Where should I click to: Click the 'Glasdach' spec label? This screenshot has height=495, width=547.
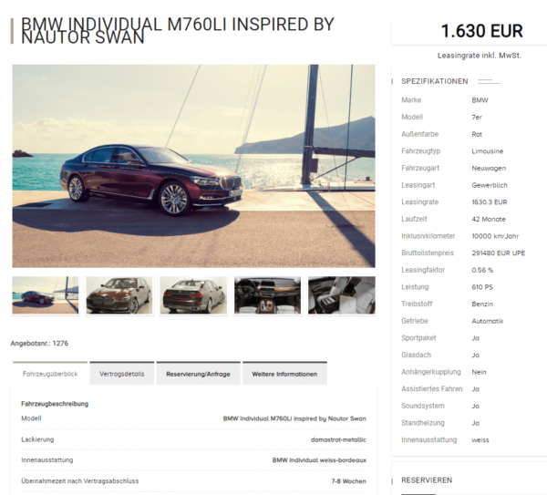[x=417, y=356]
